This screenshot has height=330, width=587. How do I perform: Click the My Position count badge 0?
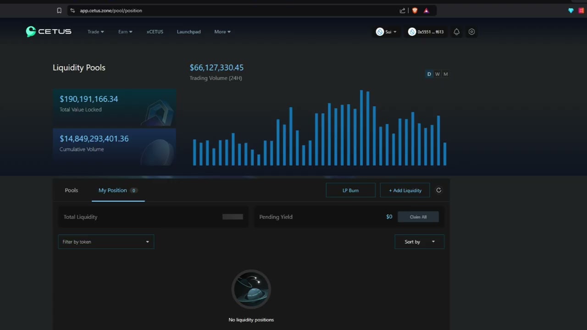coord(134,190)
